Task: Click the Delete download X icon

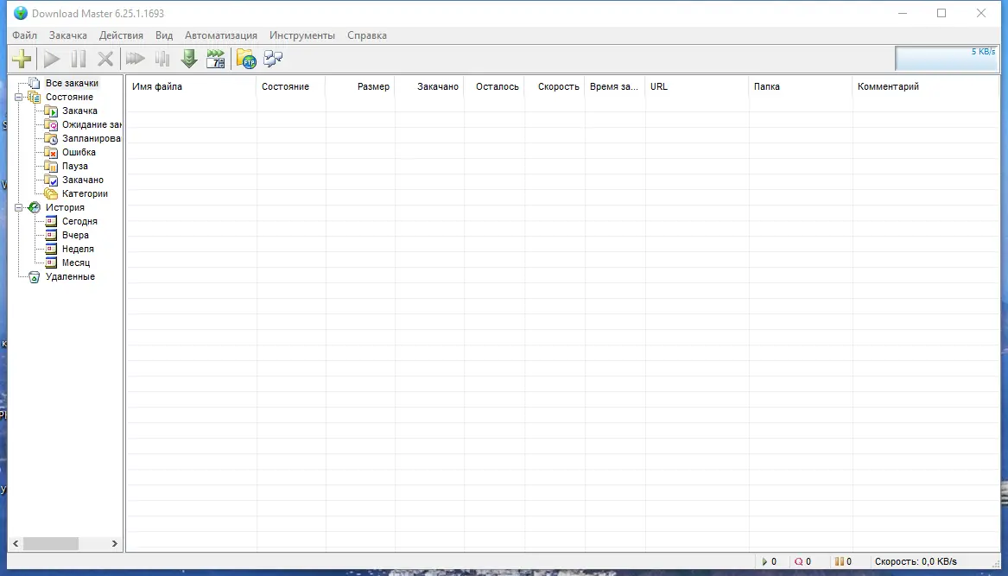Action: [x=105, y=59]
